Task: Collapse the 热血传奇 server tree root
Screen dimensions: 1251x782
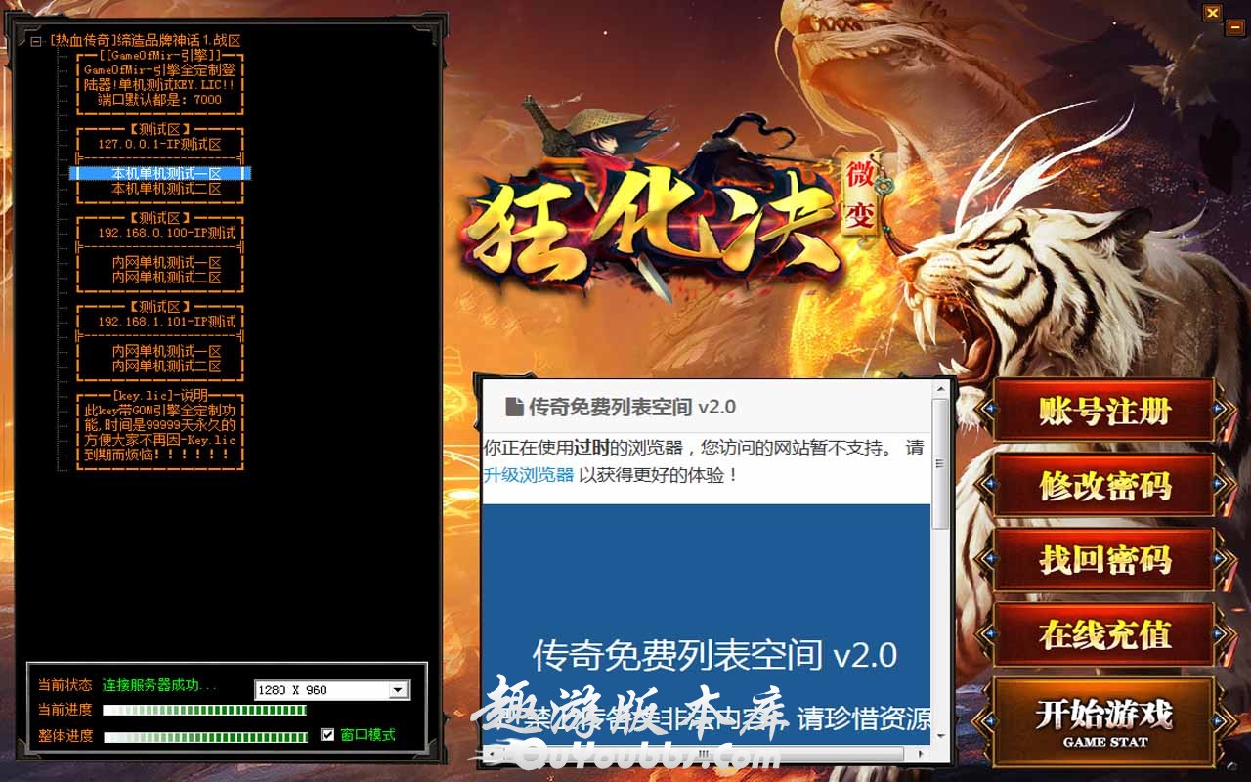Action: coord(36,41)
